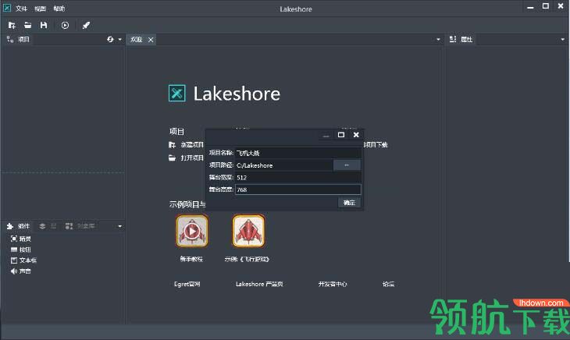Click the 项目下载 link on welcome page

pos(376,145)
